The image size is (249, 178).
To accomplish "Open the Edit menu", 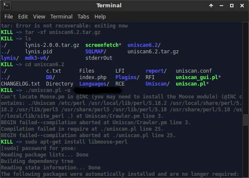I will [23, 17].
